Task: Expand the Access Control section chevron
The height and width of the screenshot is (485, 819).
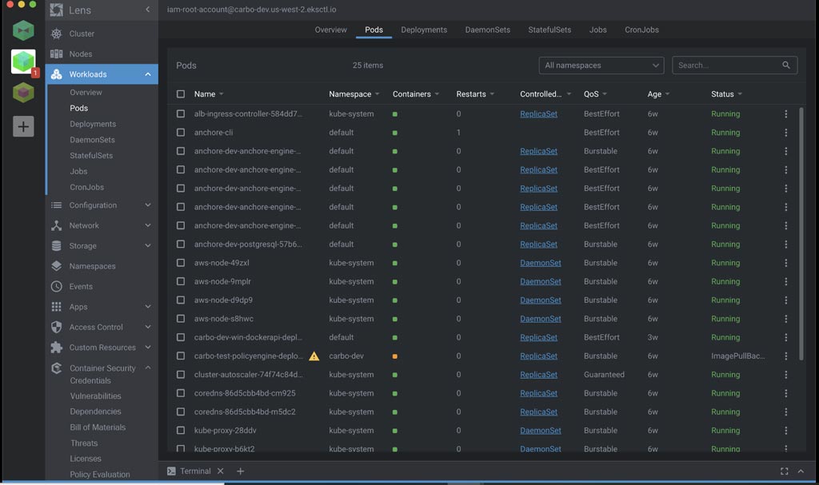Action: 148,328
